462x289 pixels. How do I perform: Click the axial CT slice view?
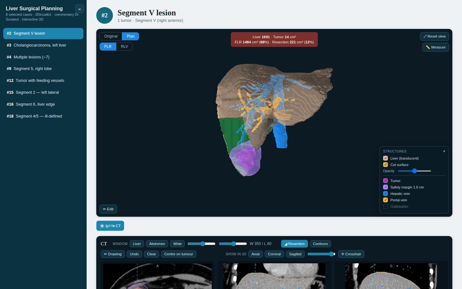click(157, 276)
